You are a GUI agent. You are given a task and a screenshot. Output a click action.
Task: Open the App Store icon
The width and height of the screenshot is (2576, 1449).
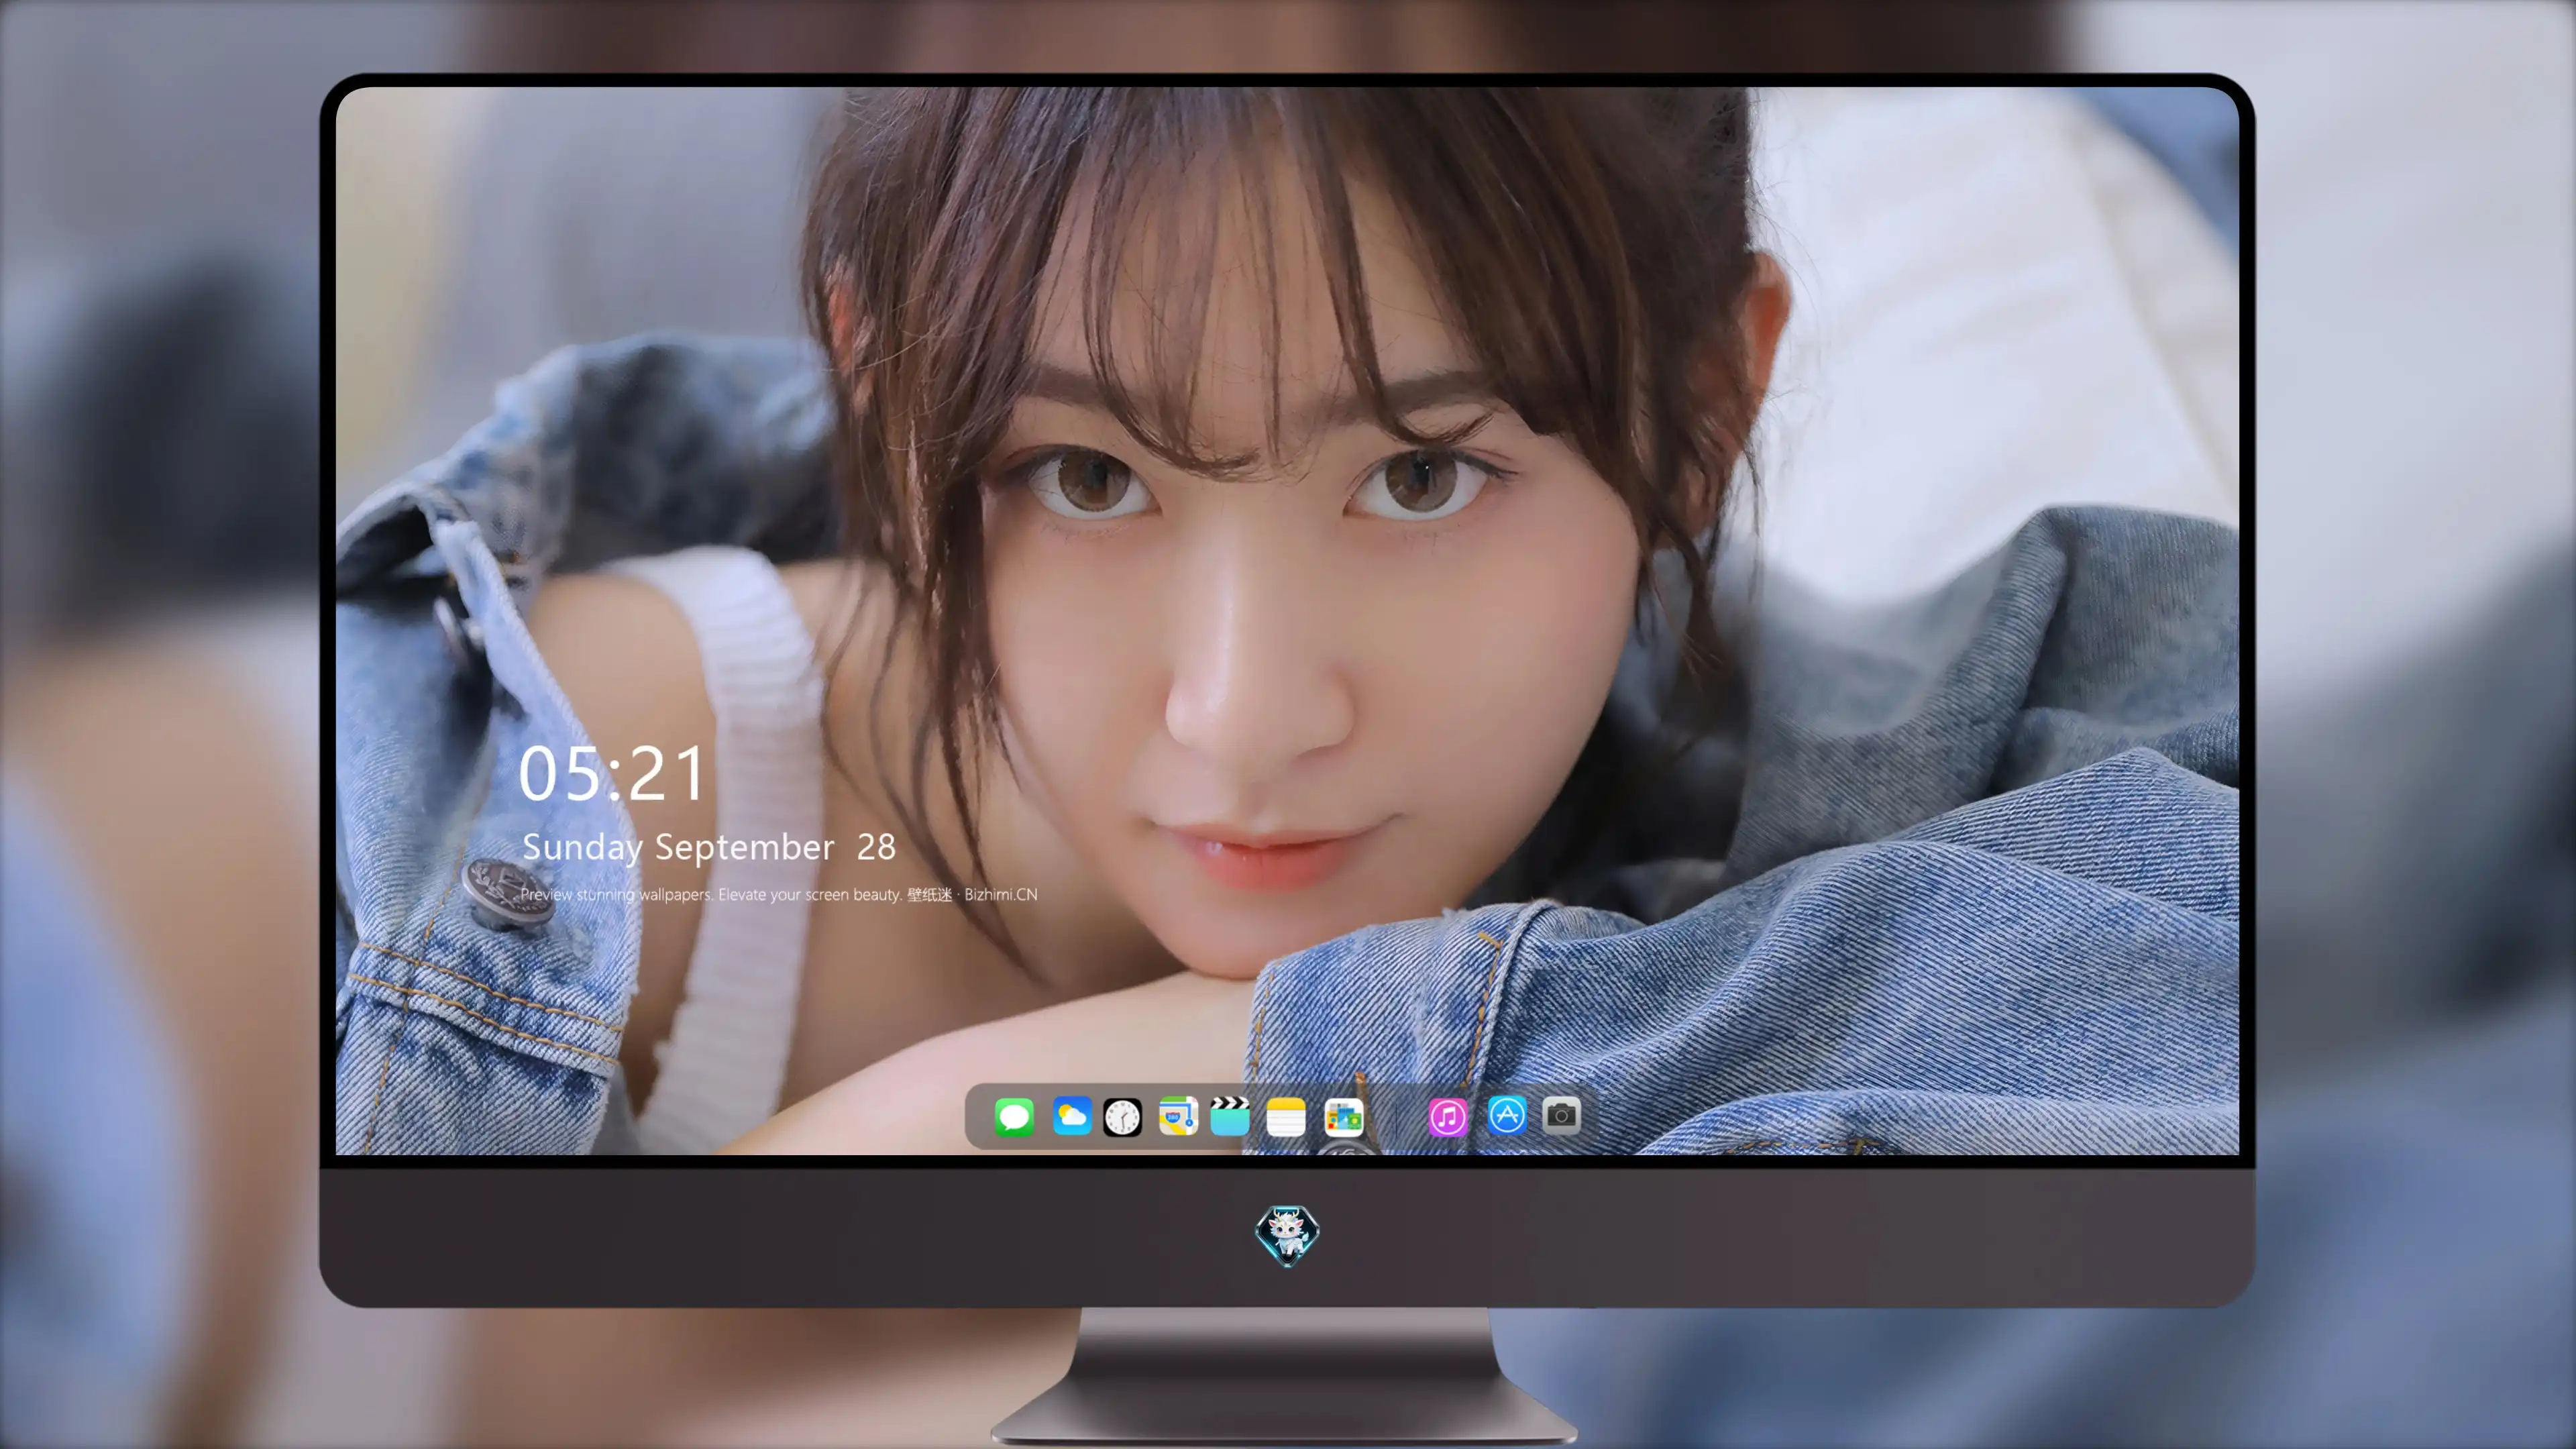pos(1507,1115)
